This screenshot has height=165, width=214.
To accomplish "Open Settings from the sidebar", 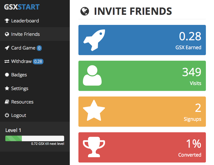I will click(20, 89).
